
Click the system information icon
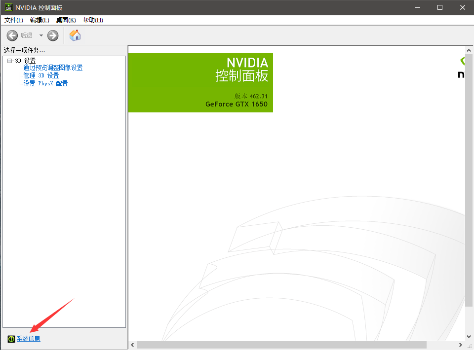[x=11, y=339]
